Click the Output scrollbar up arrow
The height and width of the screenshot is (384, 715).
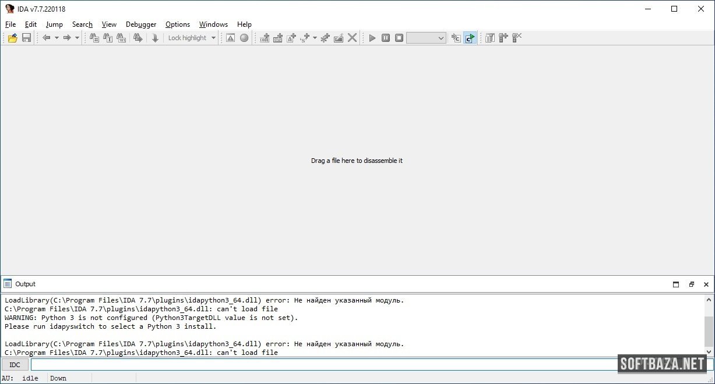pos(709,300)
